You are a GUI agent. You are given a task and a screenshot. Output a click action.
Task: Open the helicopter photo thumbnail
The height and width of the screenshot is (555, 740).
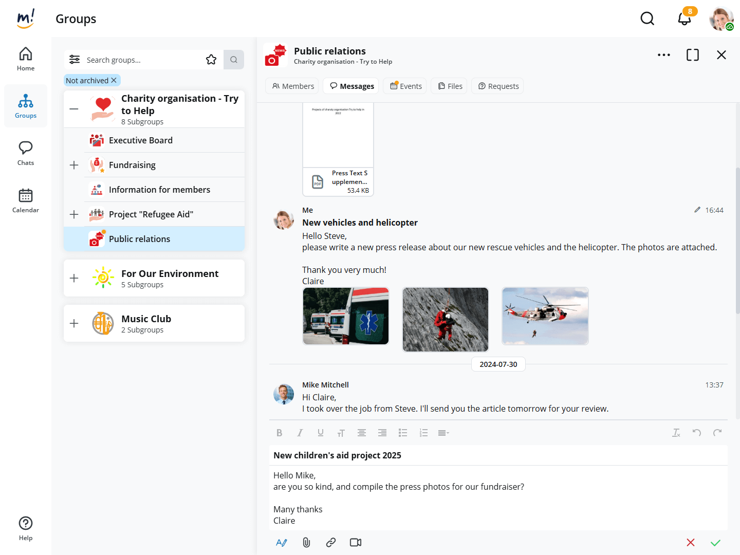click(545, 316)
